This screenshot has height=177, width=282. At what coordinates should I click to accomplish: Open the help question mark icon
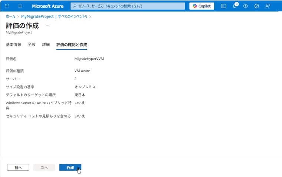tap(257, 6)
